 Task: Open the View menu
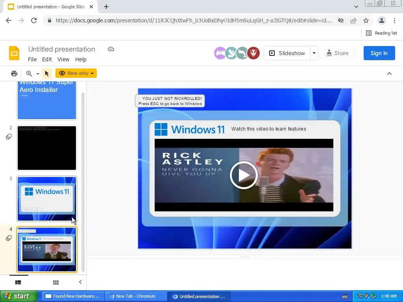coord(63,59)
